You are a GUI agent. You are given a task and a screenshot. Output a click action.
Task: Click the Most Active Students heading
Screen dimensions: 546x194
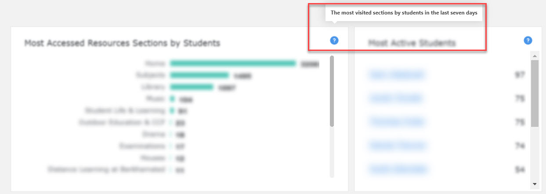412,43
